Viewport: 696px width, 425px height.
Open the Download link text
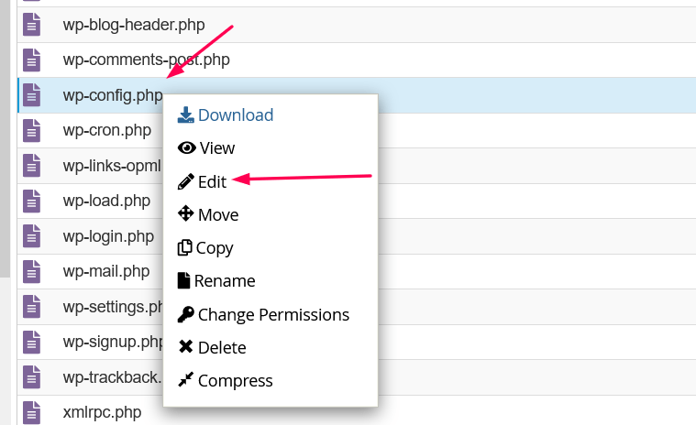[x=236, y=115]
